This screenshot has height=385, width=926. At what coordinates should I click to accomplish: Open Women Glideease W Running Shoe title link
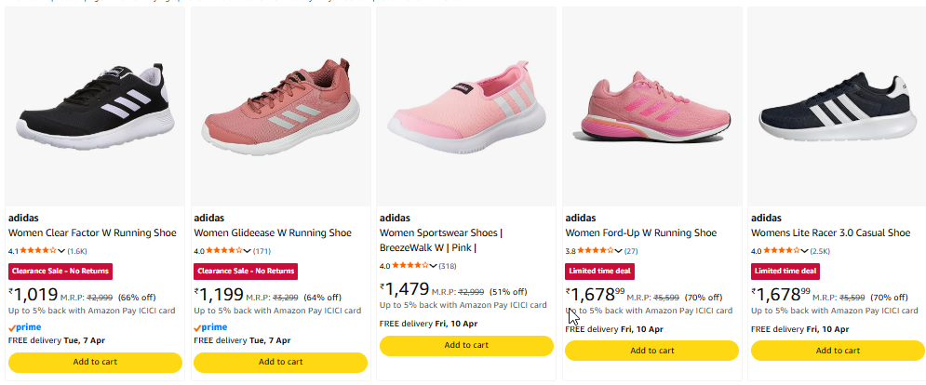pos(273,233)
